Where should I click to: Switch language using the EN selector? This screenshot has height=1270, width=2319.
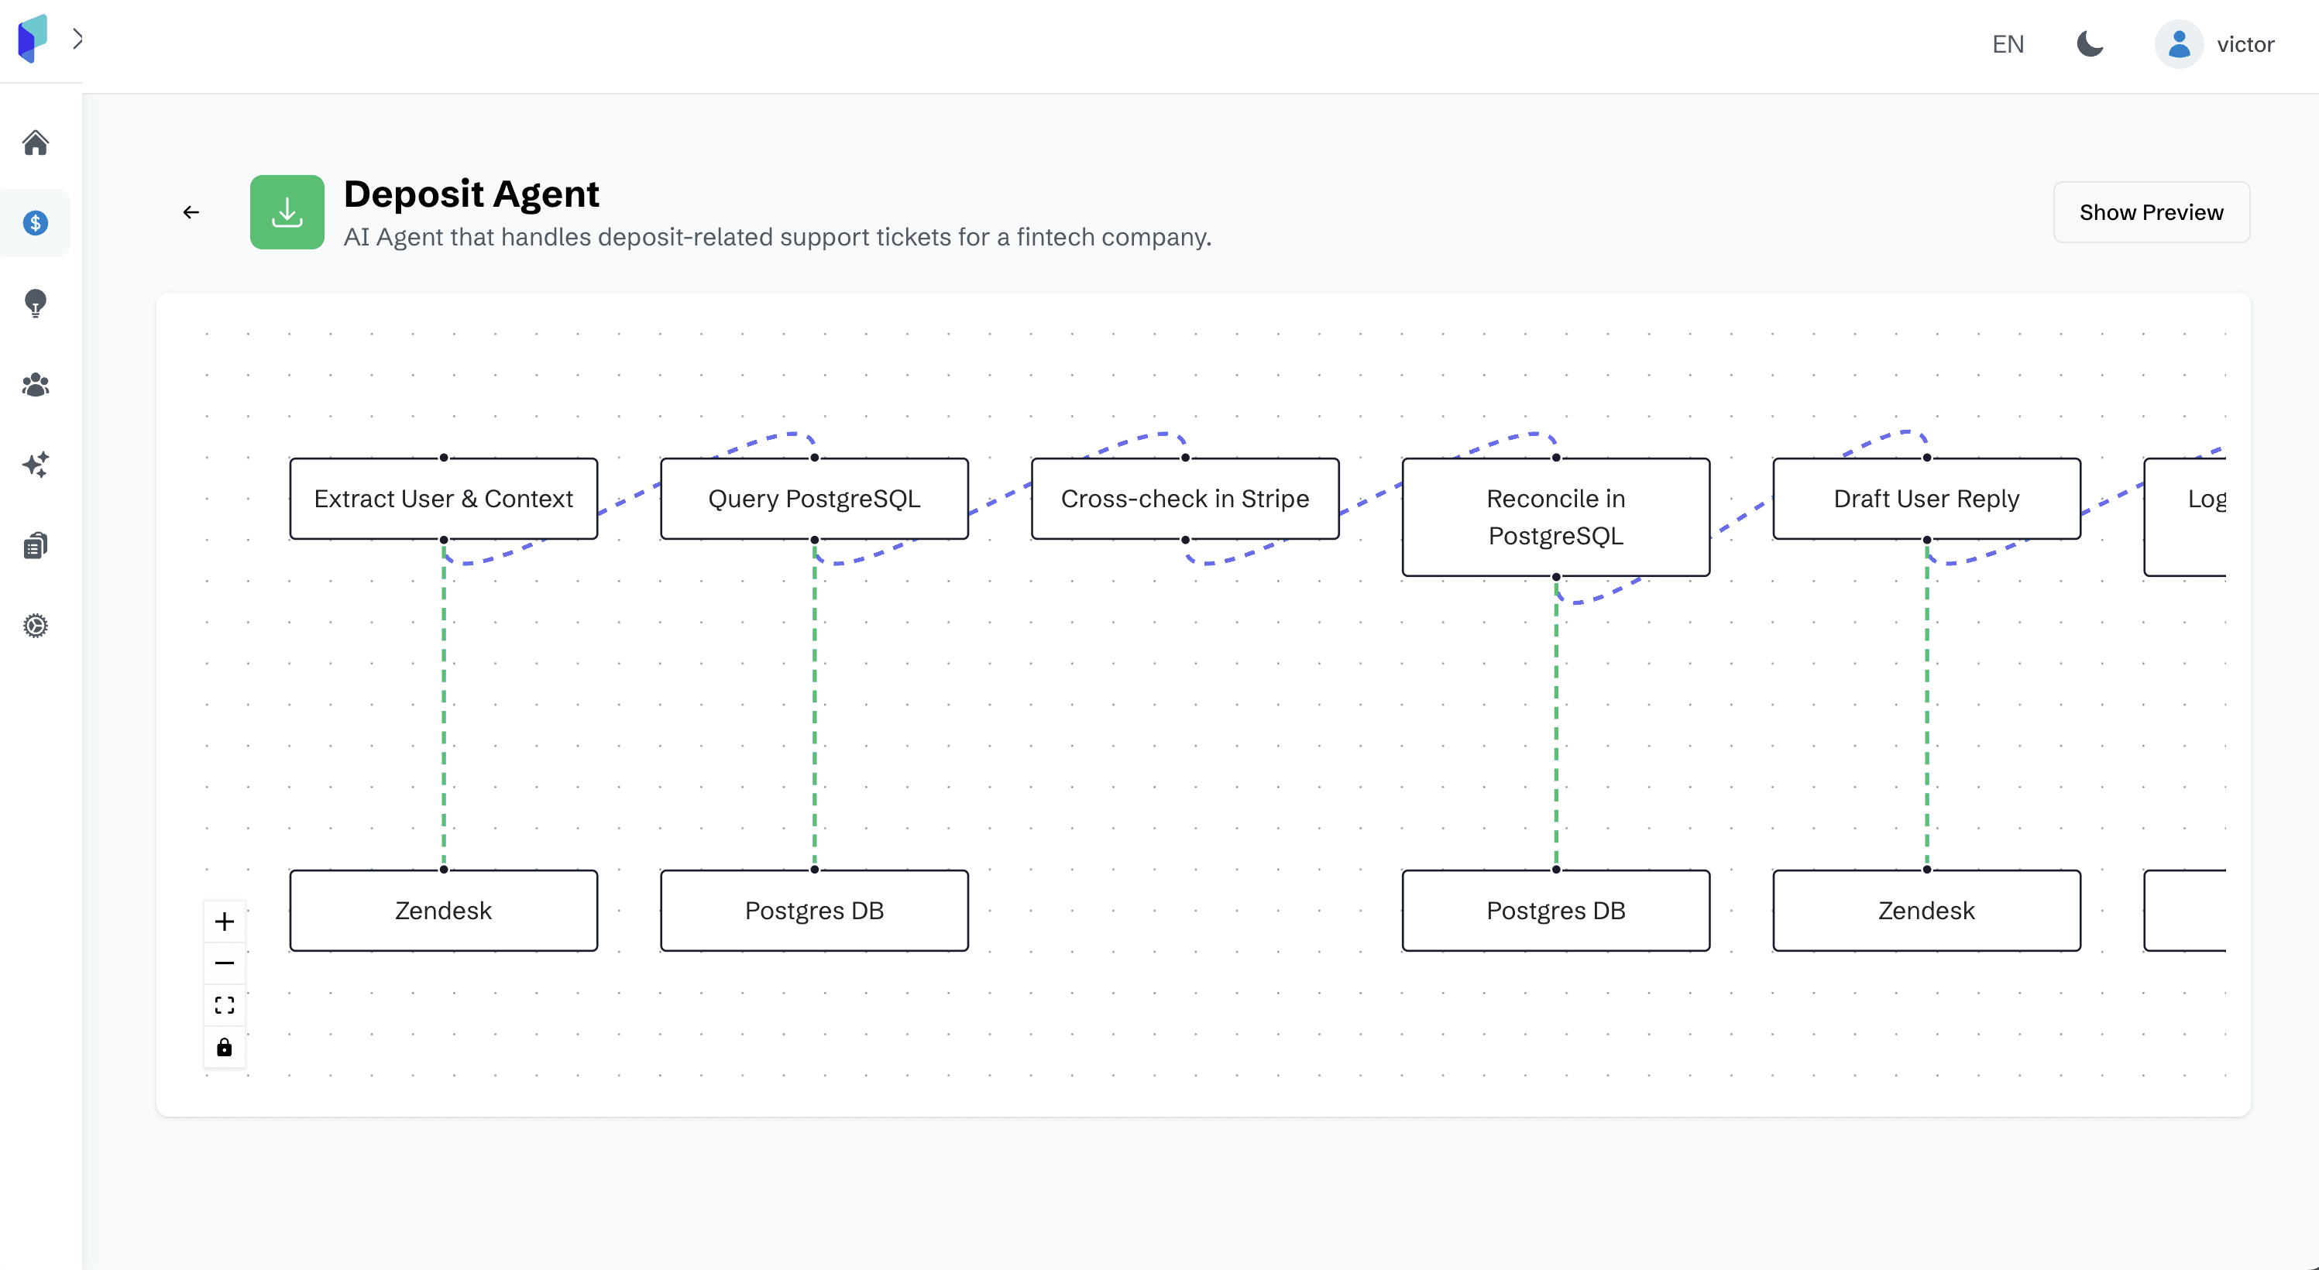[x=2008, y=44]
